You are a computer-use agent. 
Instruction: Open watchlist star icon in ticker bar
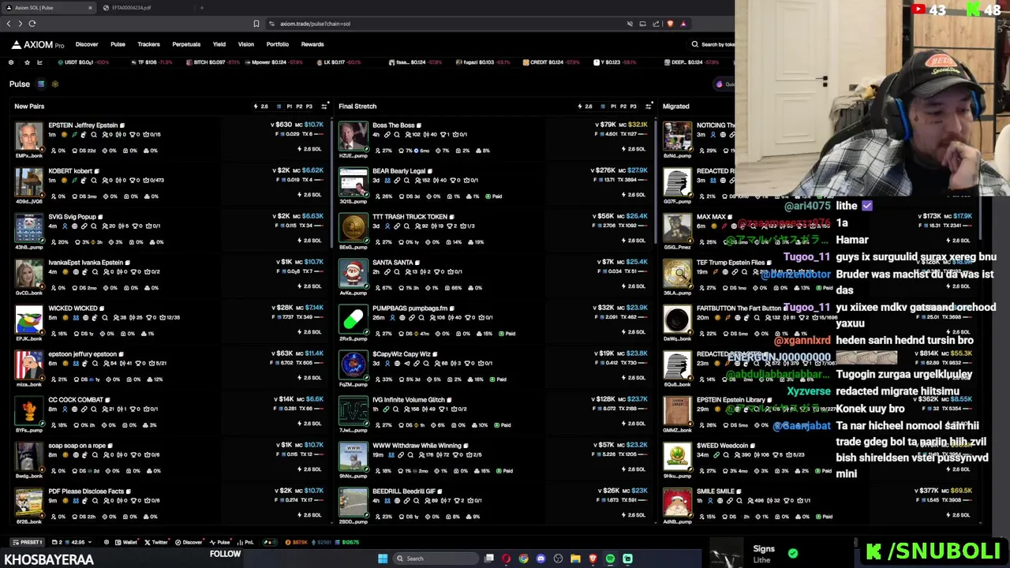[27, 62]
